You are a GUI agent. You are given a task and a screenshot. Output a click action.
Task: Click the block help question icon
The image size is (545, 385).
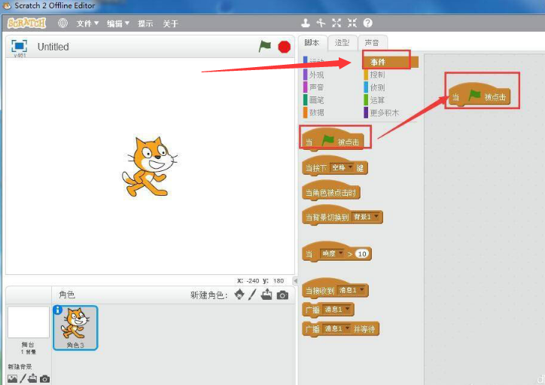click(x=368, y=23)
